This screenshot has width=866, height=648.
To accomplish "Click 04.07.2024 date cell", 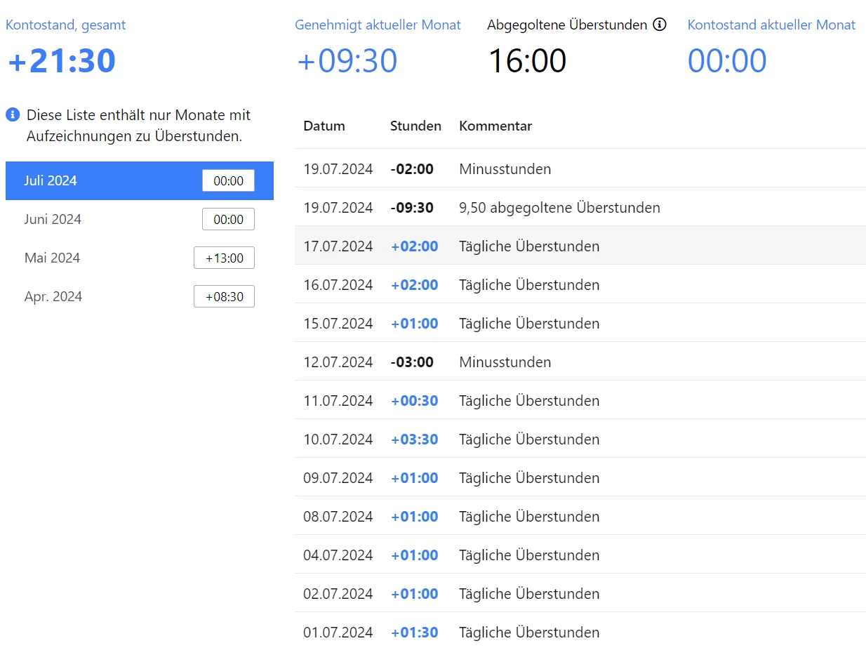I will pyautogui.click(x=338, y=555).
